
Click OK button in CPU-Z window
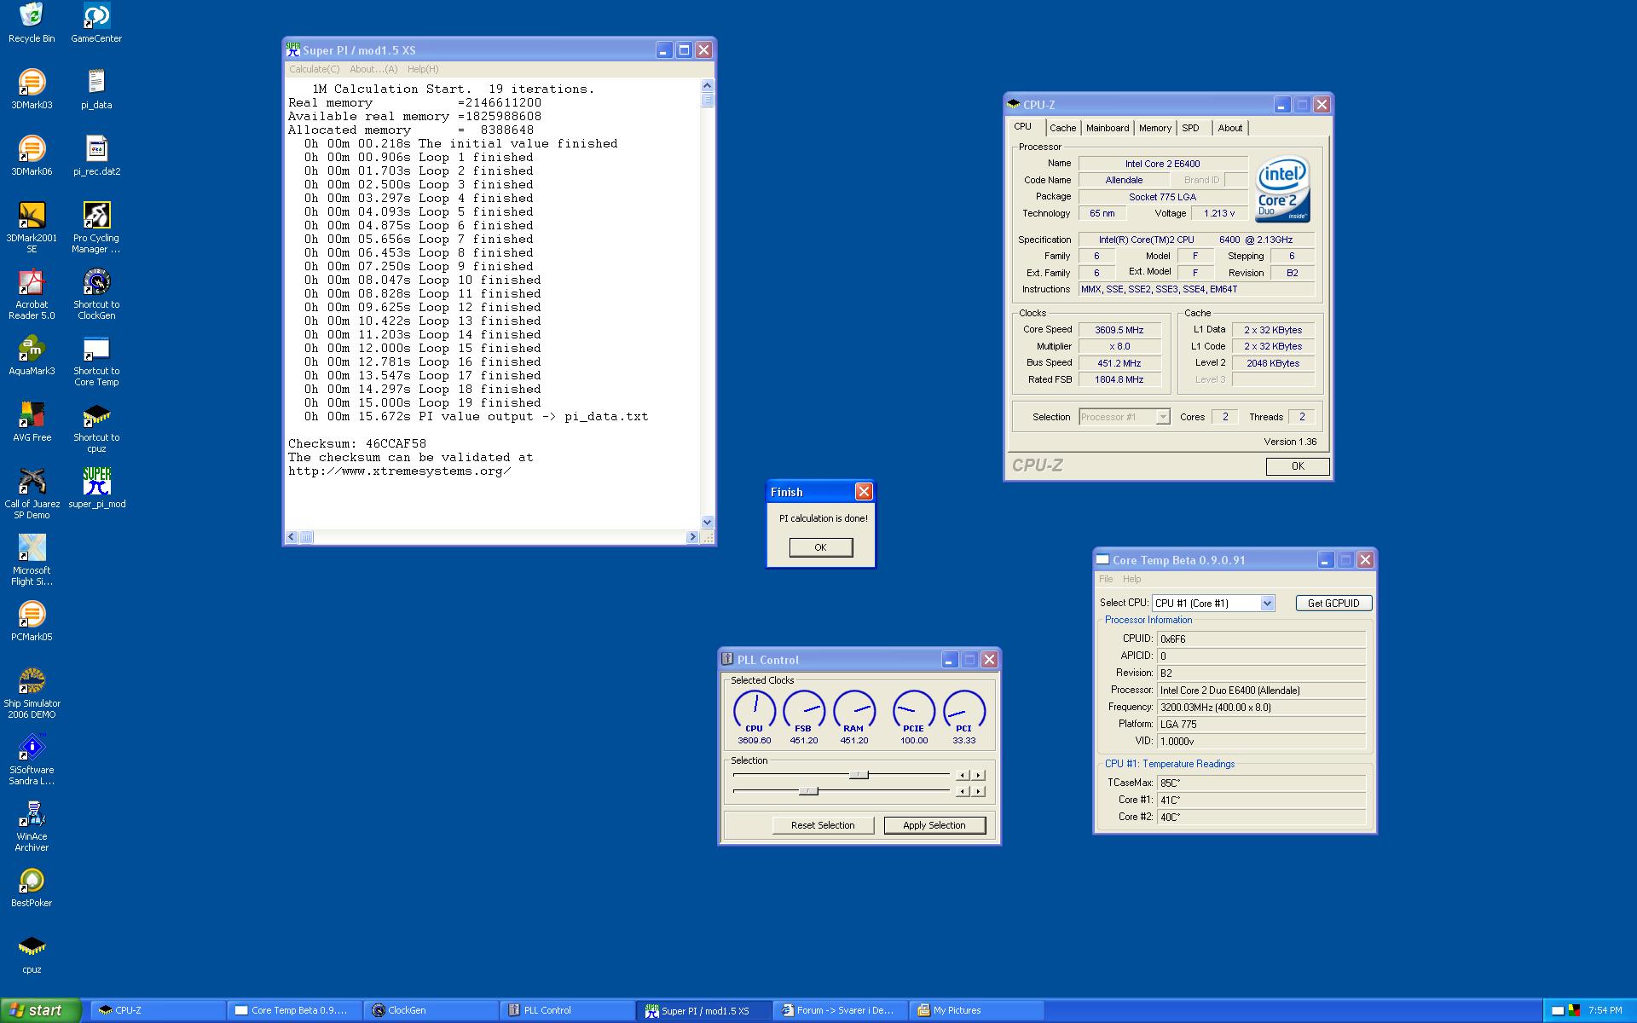1298,466
